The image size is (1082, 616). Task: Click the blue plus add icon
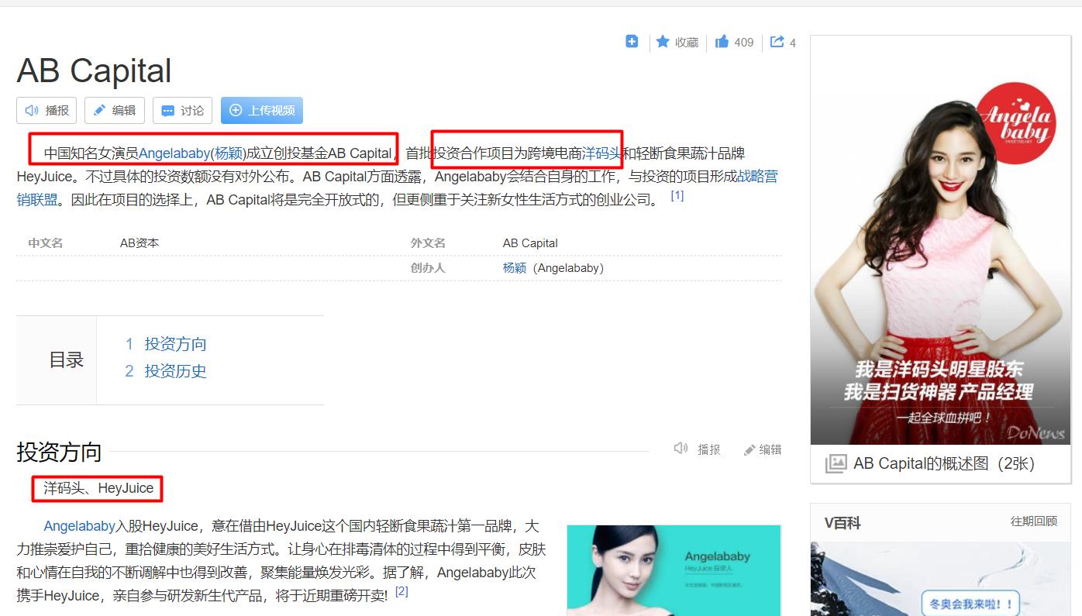pyautogui.click(x=632, y=42)
